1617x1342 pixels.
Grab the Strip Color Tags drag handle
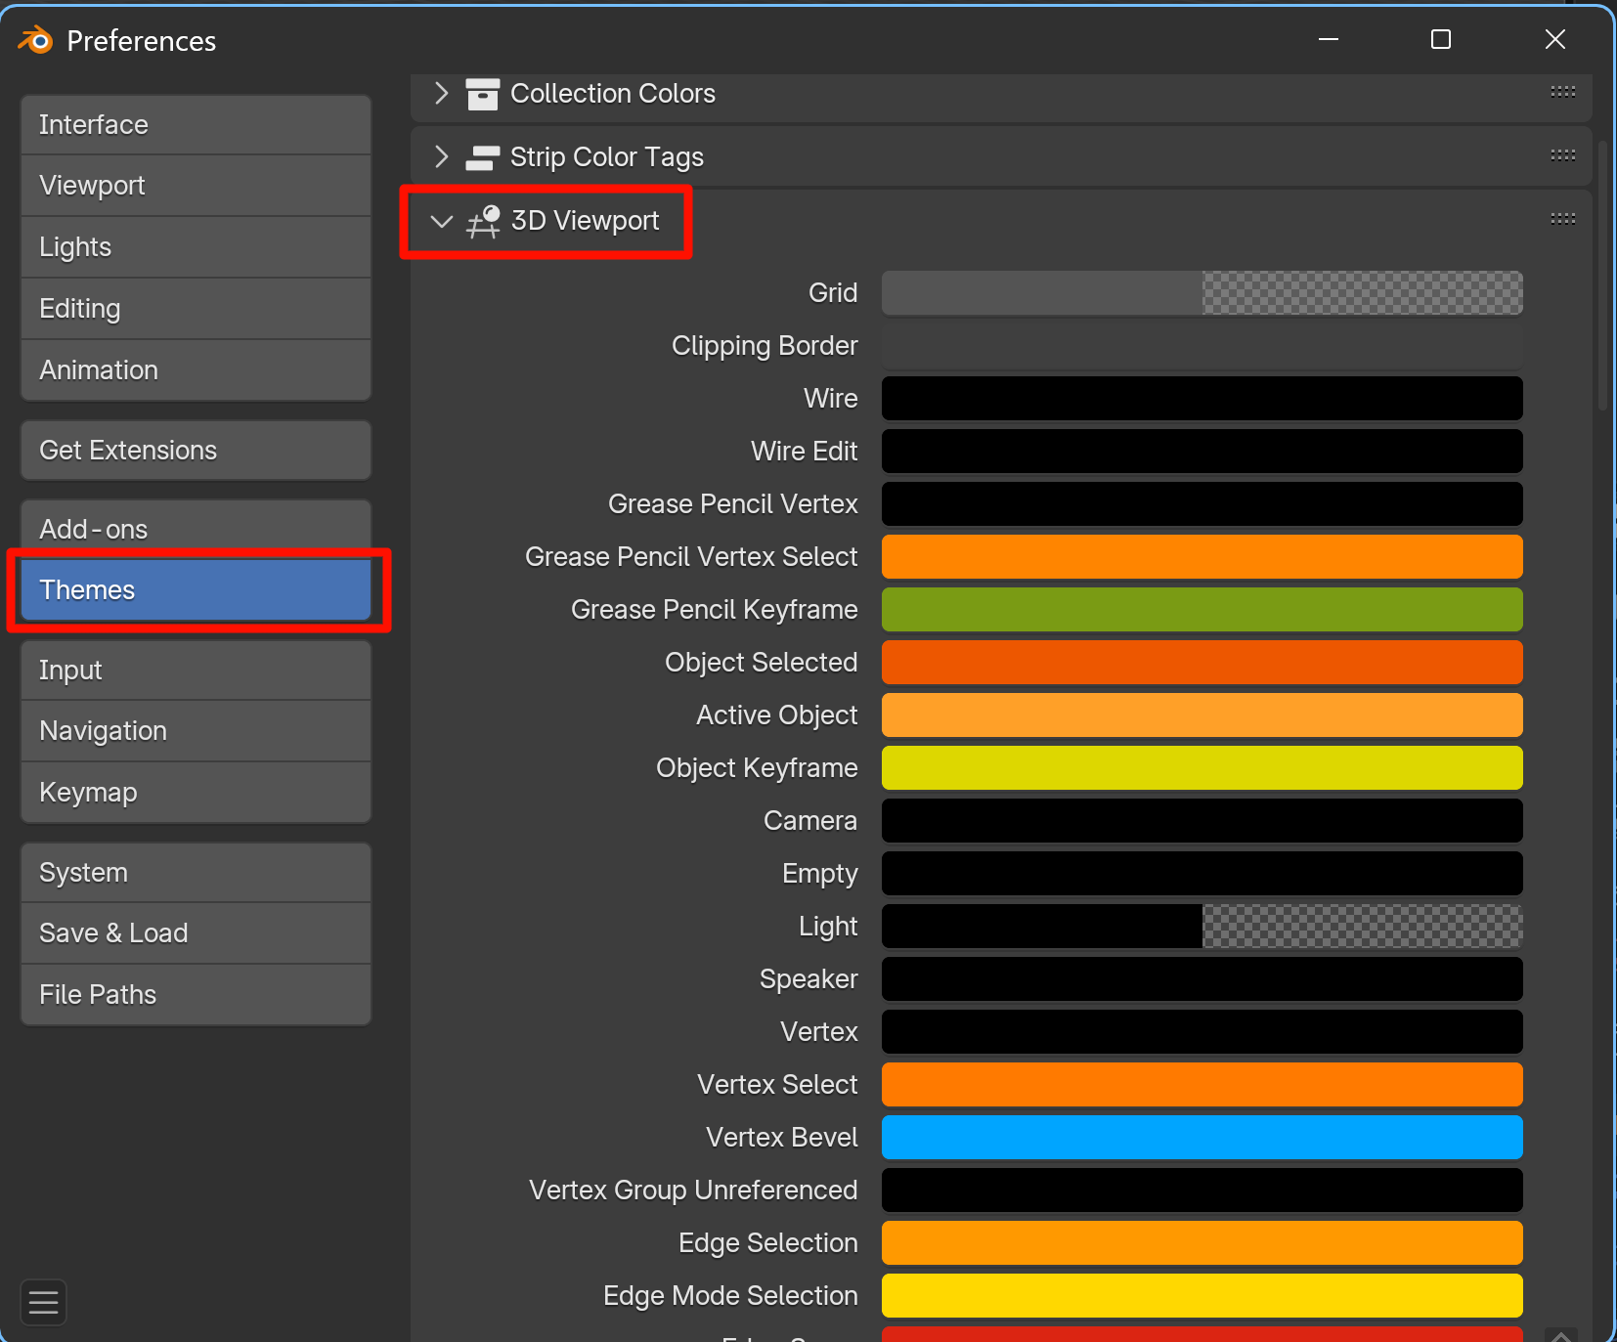pyautogui.click(x=1562, y=155)
